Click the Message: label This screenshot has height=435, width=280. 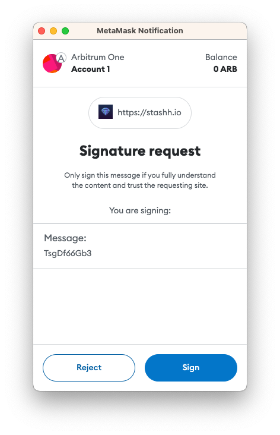click(x=65, y=238)
